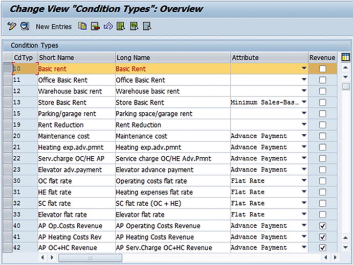
Task: Click the New Entries button
Action: point(54,26)
